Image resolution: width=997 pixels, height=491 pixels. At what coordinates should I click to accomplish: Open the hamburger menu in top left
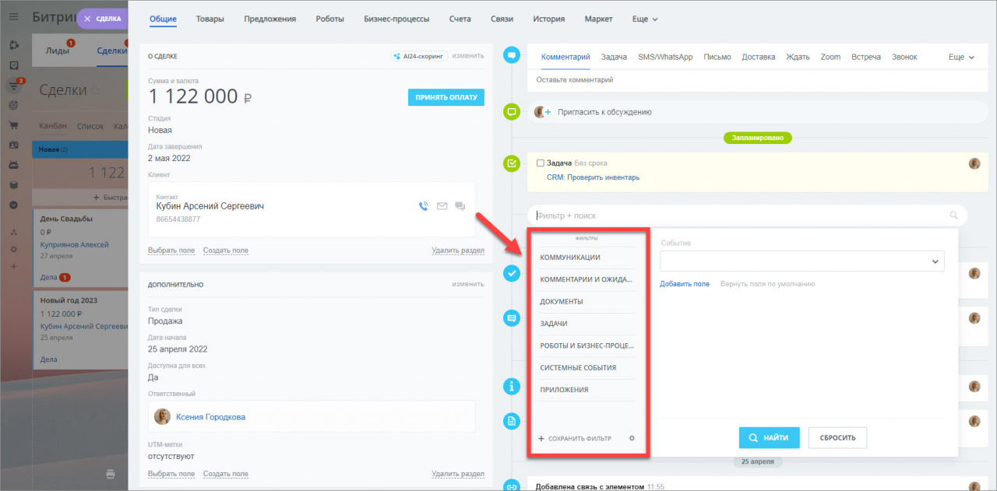[x=13, y=17]
